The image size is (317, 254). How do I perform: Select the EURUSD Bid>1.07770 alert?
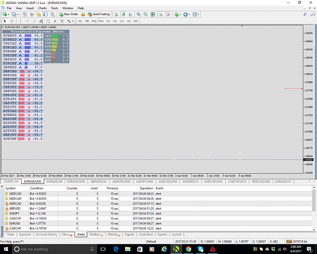point(158,223)
